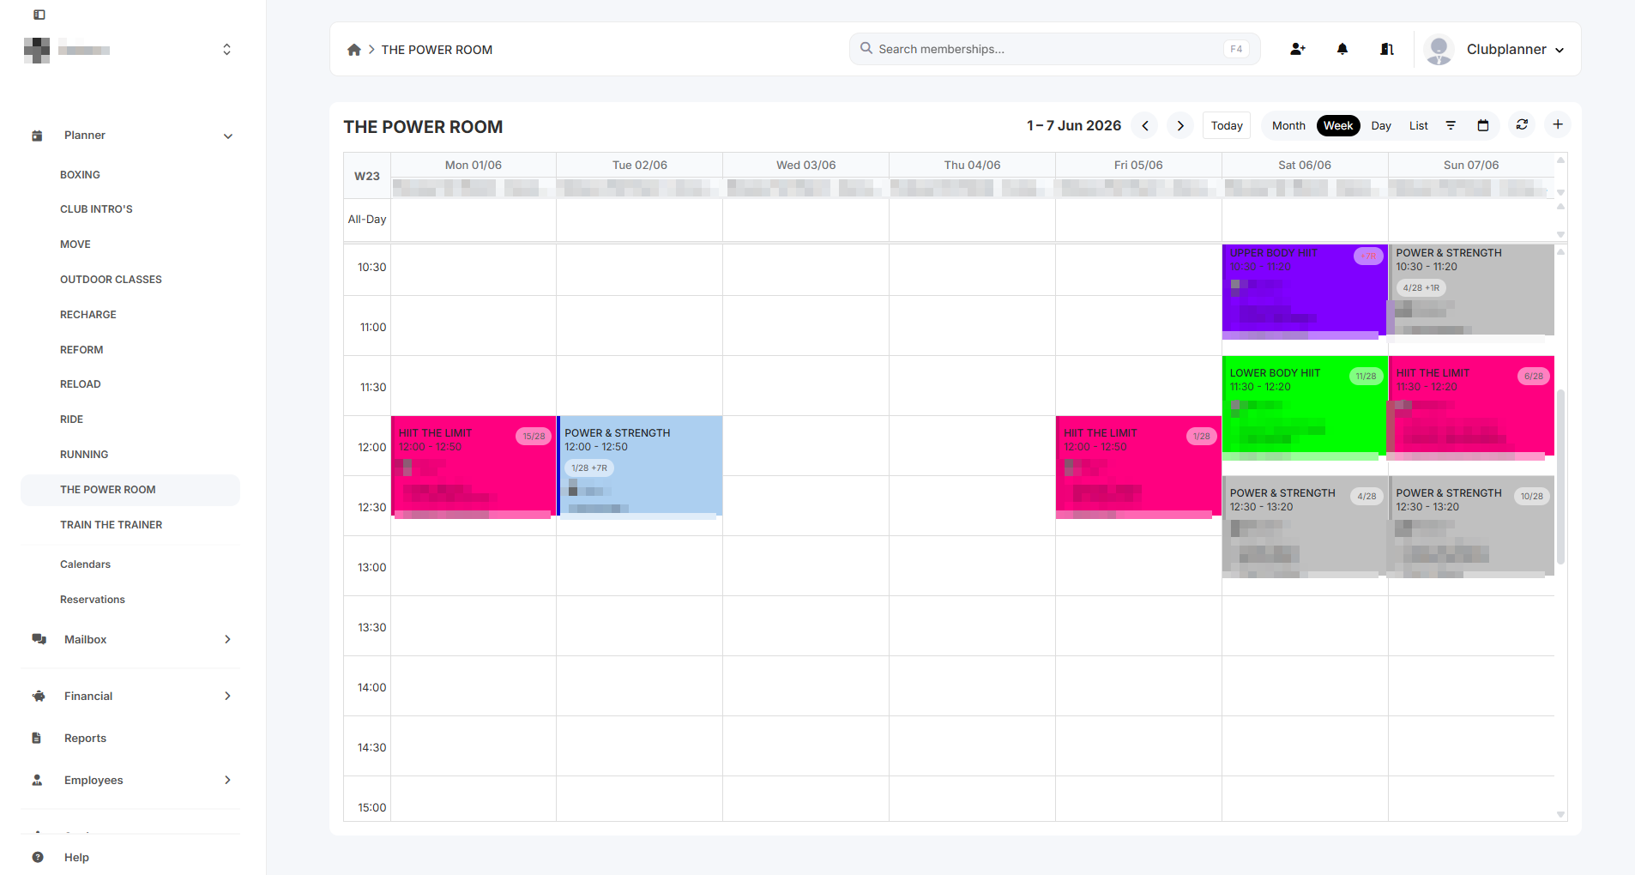Open Tuesday POWER & STRENGTH 12:00 class
The image size is (1635, 875).
[640, 468]
